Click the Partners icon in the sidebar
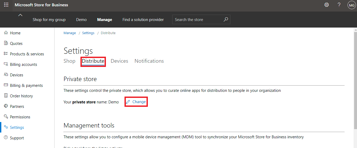This screenshot has width=357, height=148. pos(6,106)
